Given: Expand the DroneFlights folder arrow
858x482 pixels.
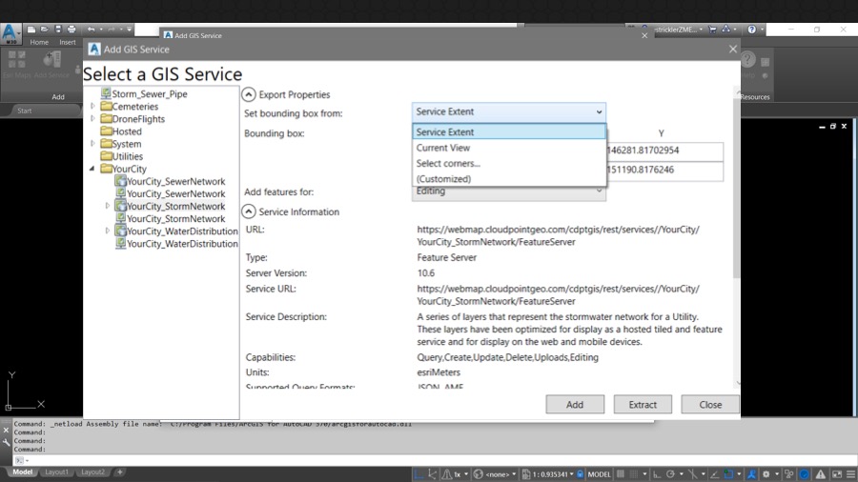Looking at the screenshot, I should coord(92,118).
